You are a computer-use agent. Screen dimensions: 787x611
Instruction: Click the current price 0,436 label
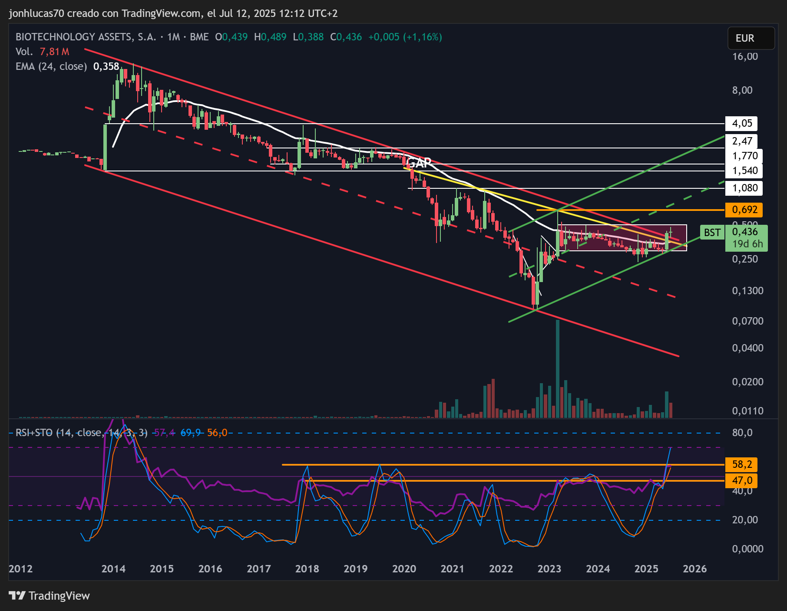tap(745, 232)
